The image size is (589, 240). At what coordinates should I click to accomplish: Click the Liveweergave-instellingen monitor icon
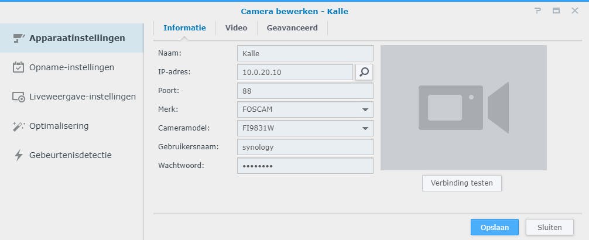pyautogui.click(x=18, y=97)
